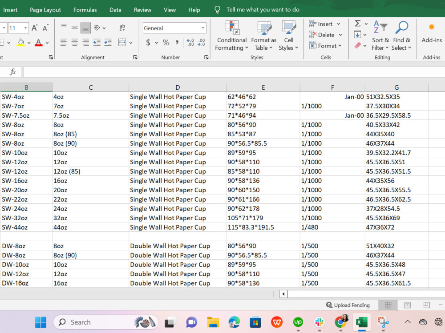This screenshot has width=445, height=333.
Task: Click the Decrease Indent icon
Action: point(97,43)
